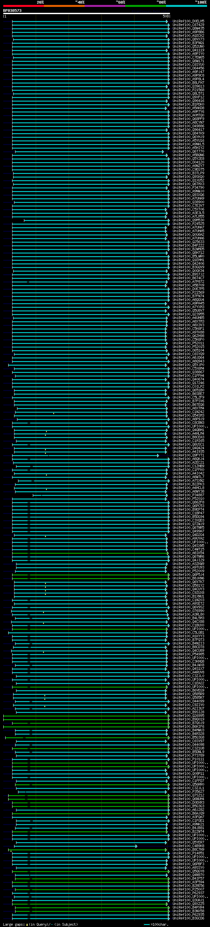Screen dimensions: 210x927
Task: Select UniRef100_P14851 hit name
Action: point(188,853)
